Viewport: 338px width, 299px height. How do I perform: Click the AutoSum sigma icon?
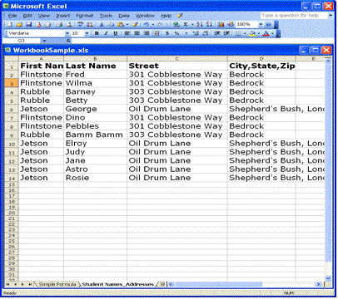point(186,25)
